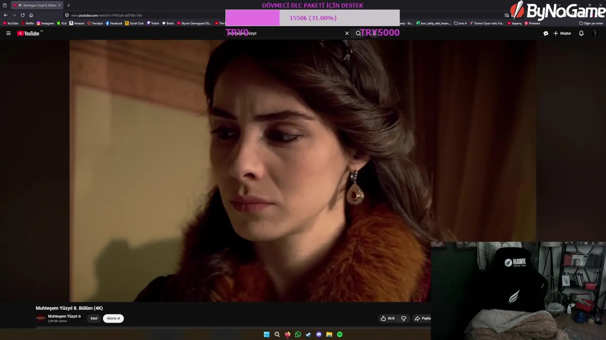Open the Social Club bookmark

134,23
